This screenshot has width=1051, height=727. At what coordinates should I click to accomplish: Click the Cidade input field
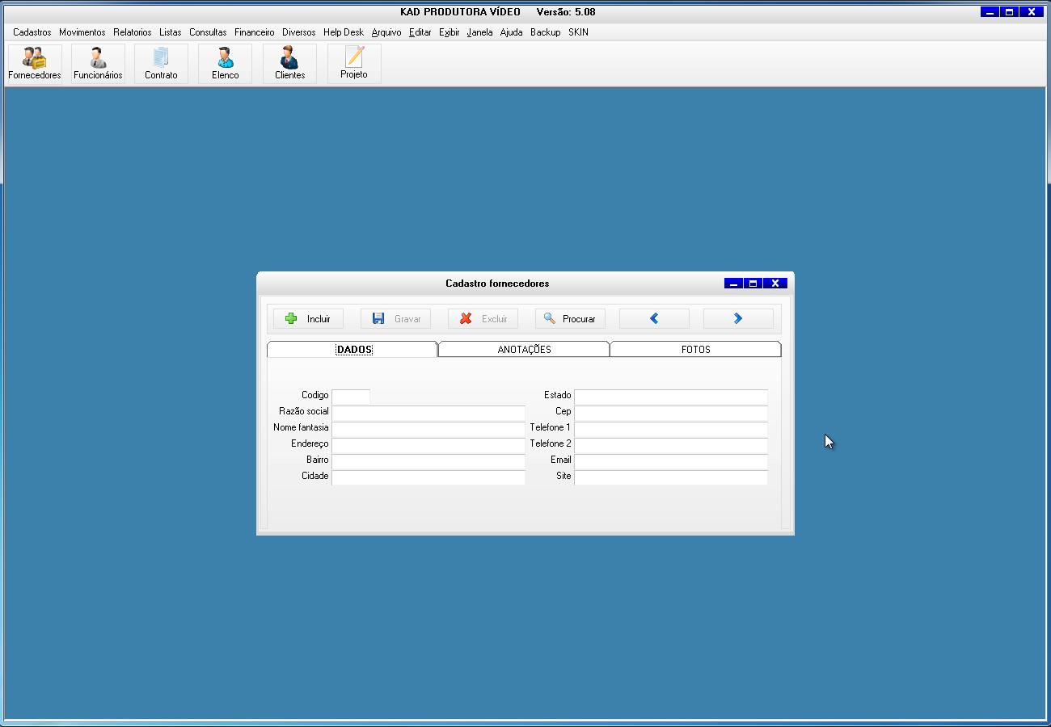tap(428, 477)
